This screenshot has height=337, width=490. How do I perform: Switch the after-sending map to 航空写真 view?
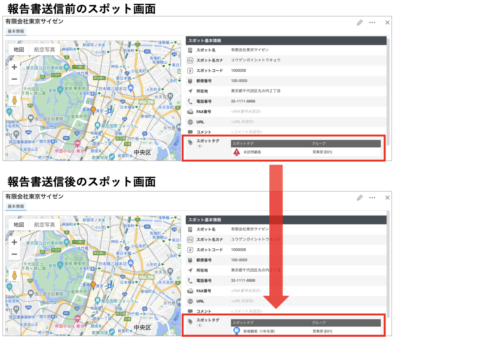[x=44, y=225]
